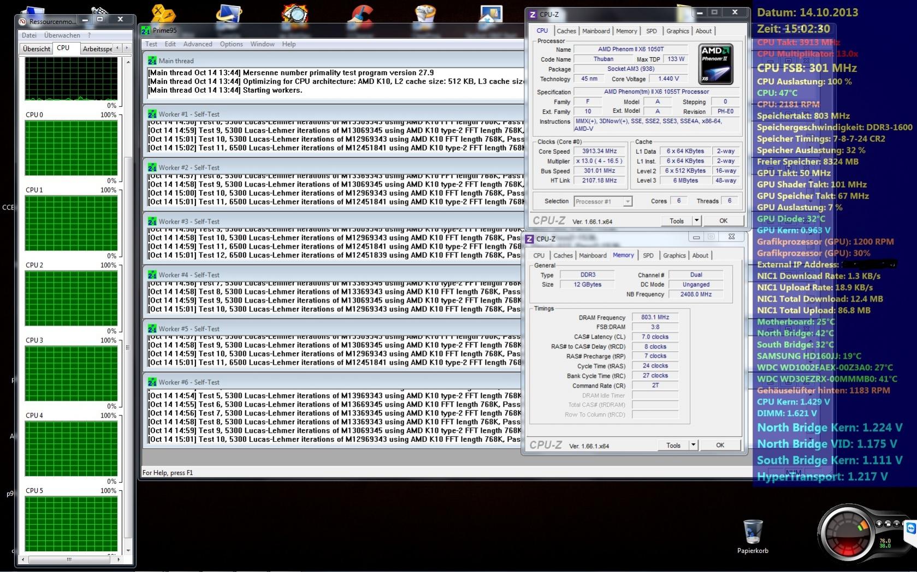This screenshot has width=917, height=572.
Task: Open Graphics tab in processor CPU-Z window
Action: pyautogui.click(x=678, y=31)
